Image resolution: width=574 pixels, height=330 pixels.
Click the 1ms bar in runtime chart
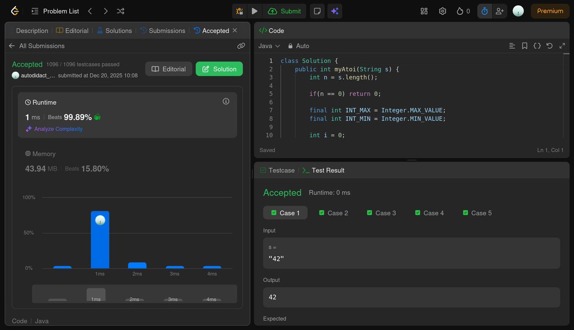[x=100, y=240]
